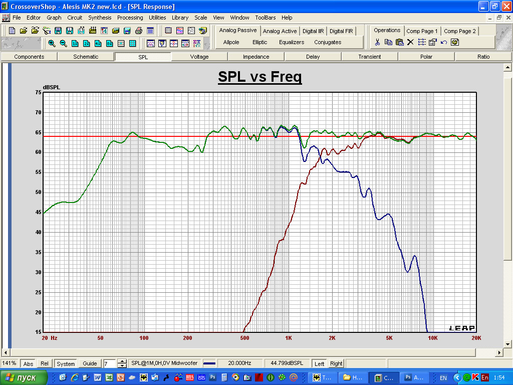The image size is (513, 385).
Task: Set zoom scale to 8x
Action: click(x=110, y=43)
